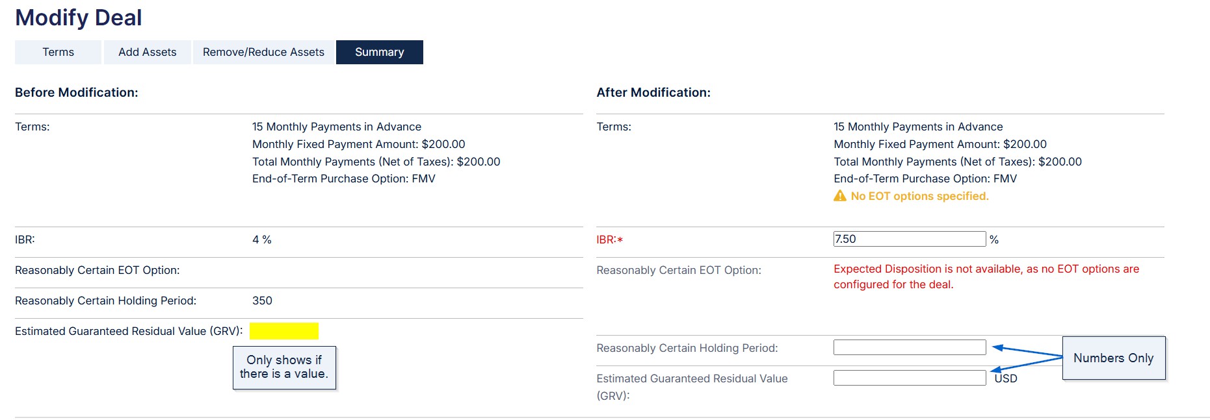
Task: Select the Summary tab
Action: [x=380, y=52]
